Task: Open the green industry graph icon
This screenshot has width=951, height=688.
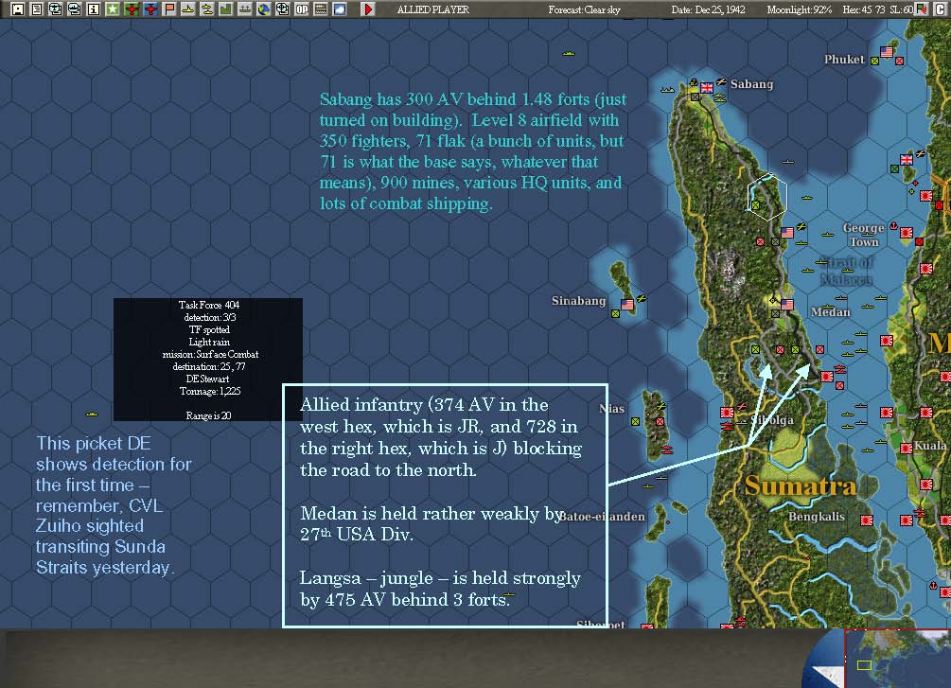Action: pos(225,9)
